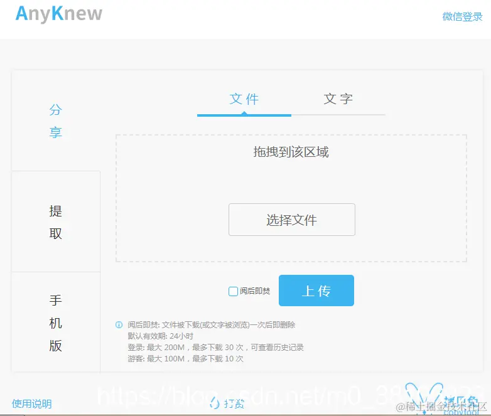Open the 微信登录 login link
The height and width of the screenshot is (416, 491).
[x=462, y=16]
